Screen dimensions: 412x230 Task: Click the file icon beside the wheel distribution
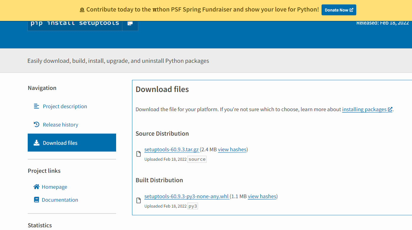[139, 201]
